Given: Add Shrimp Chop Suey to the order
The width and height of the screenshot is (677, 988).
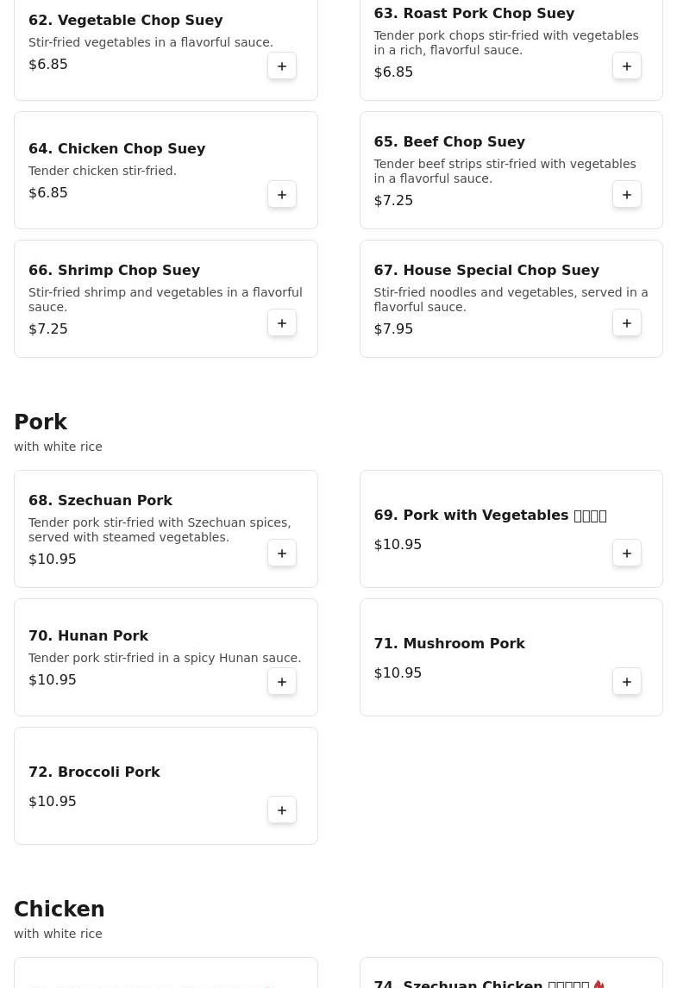Looking at the screenshot, I should pos(282,323).
